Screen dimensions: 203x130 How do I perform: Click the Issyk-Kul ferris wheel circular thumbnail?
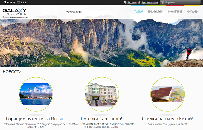click(x=36, y=94)
